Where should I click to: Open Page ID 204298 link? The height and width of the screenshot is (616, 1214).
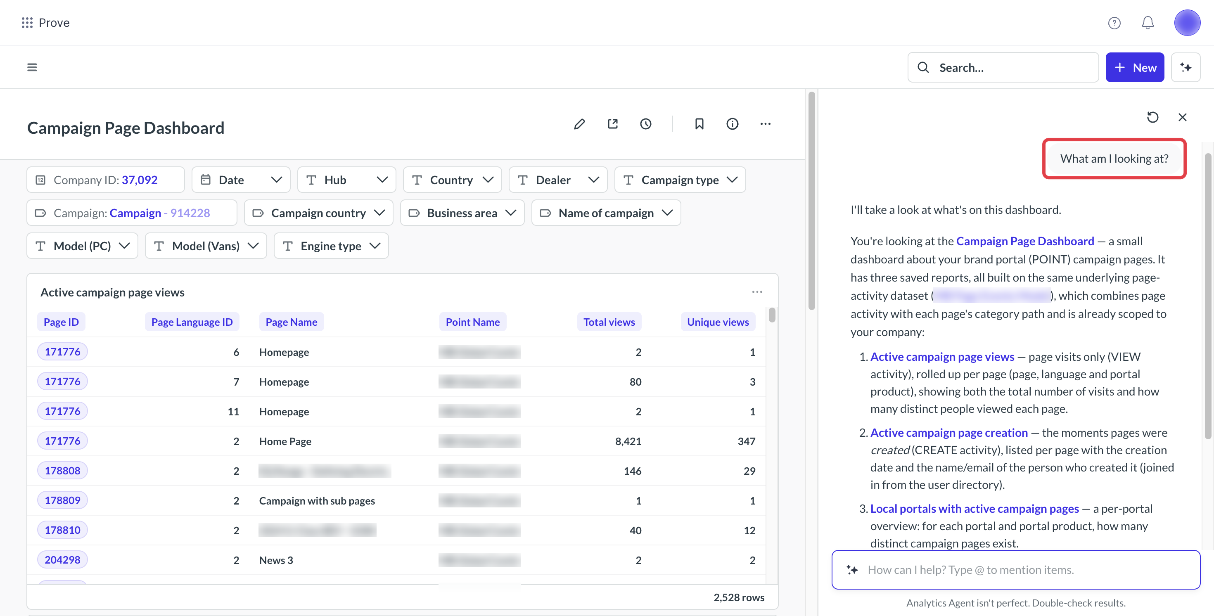point(63,559)
